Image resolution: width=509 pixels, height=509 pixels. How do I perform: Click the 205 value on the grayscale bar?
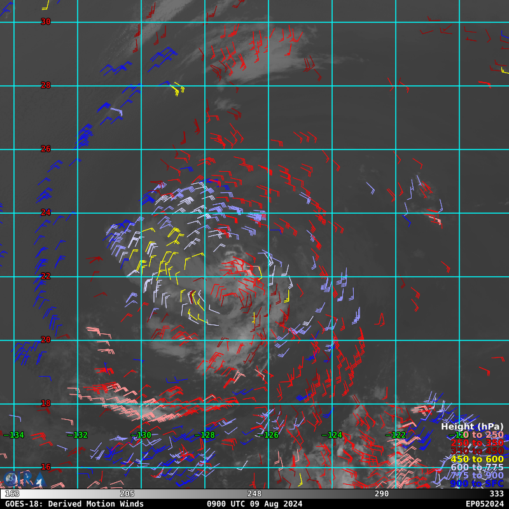pos(127,494)
